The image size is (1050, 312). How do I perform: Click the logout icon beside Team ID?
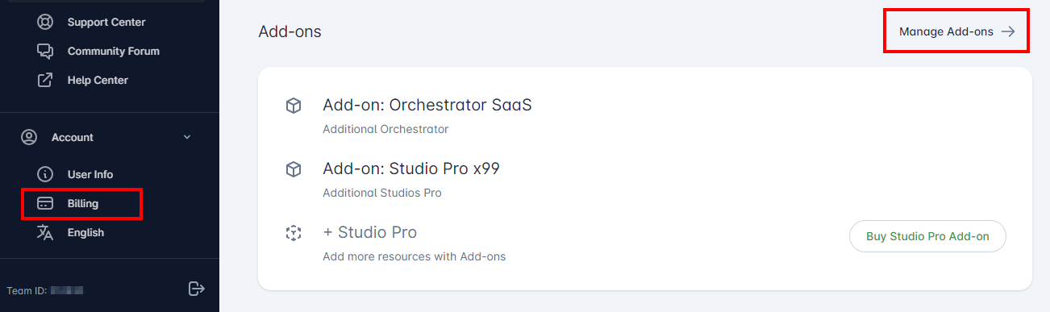pos(197,288)
